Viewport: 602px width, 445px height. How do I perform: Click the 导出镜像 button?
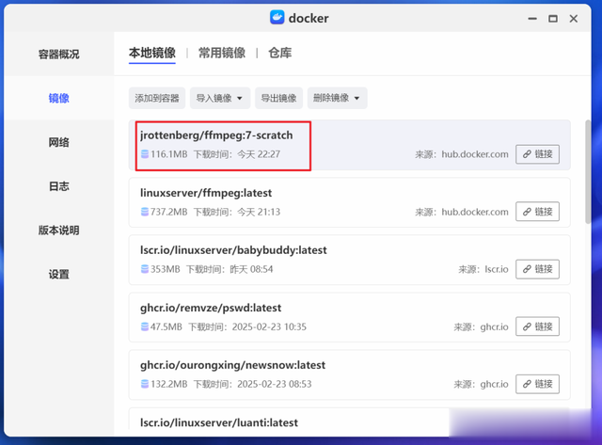278,98
